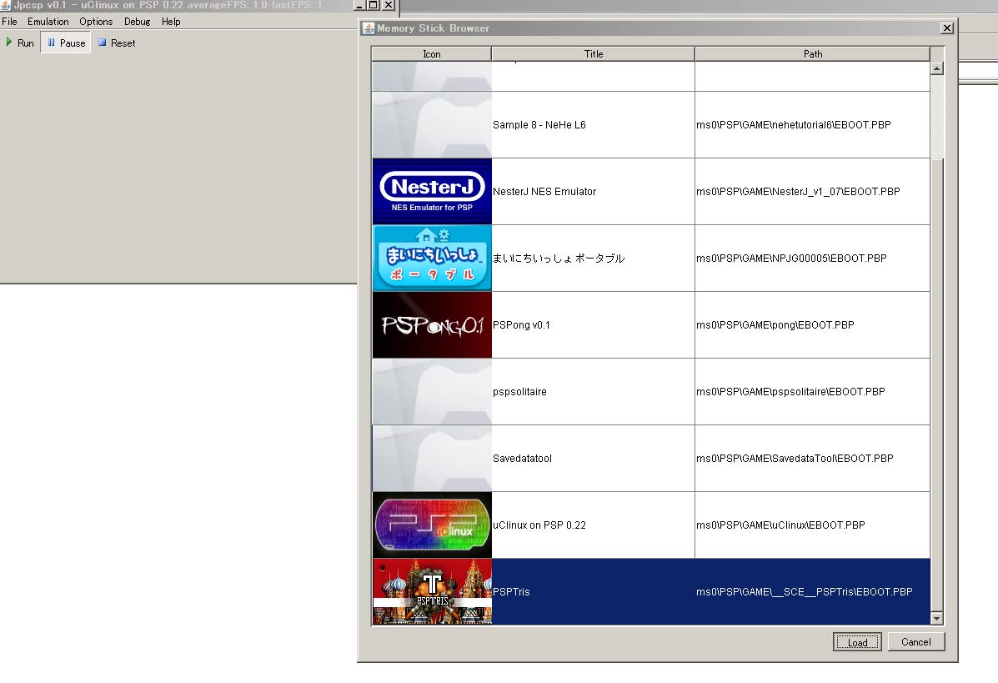Viewport: 998px width, 683px height.
Task: Click the PSPTris game icon
Action: pos(432,592)
